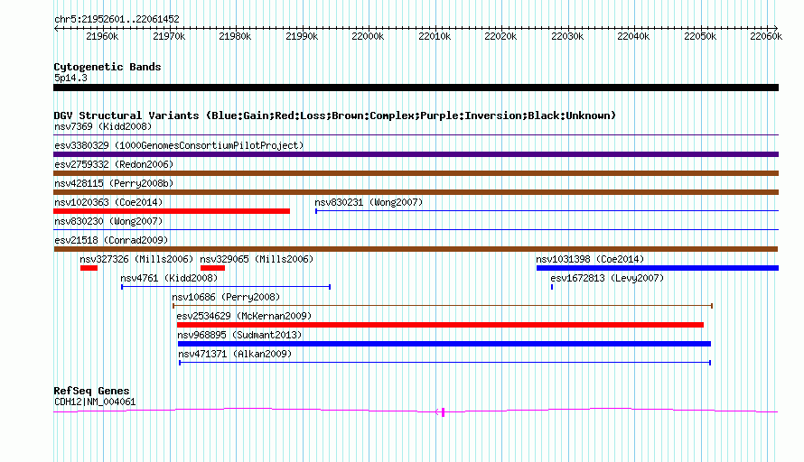Click the 22040k ruler tick label
804x462 pixels.
(634, 36)
